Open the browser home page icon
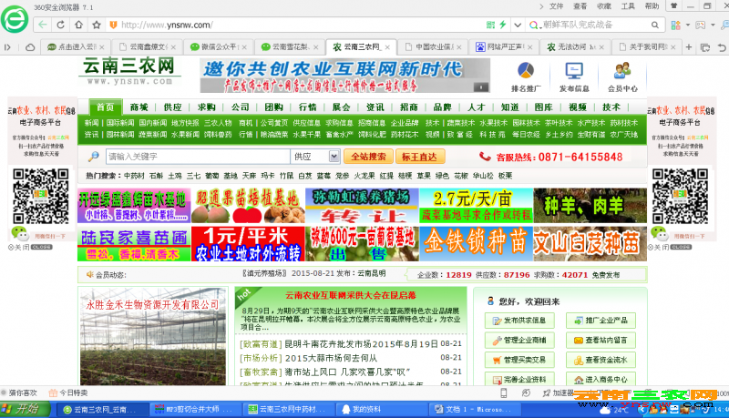This screenshot has height=418, width=729. point(78,25)
